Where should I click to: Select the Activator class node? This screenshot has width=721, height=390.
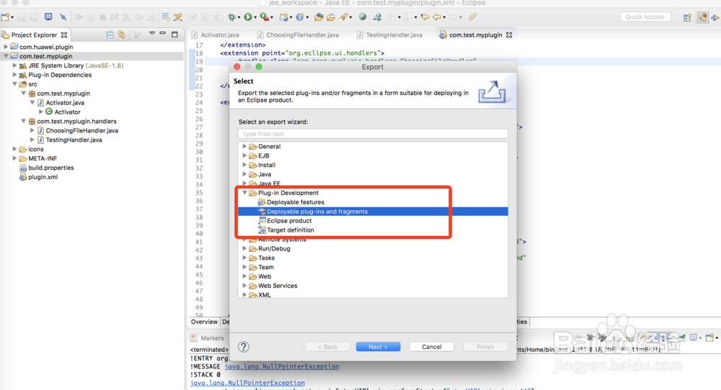coord(63,112)
